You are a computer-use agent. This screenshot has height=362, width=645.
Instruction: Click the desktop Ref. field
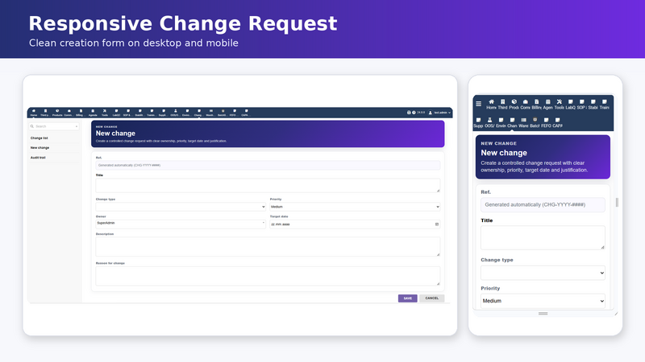coord(268,165)
